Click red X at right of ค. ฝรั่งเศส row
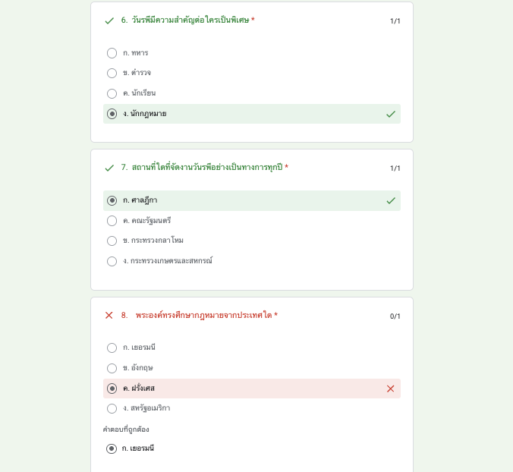Viewport: 513px width, 472px height. pyautogui.click(x=391, y=389)
